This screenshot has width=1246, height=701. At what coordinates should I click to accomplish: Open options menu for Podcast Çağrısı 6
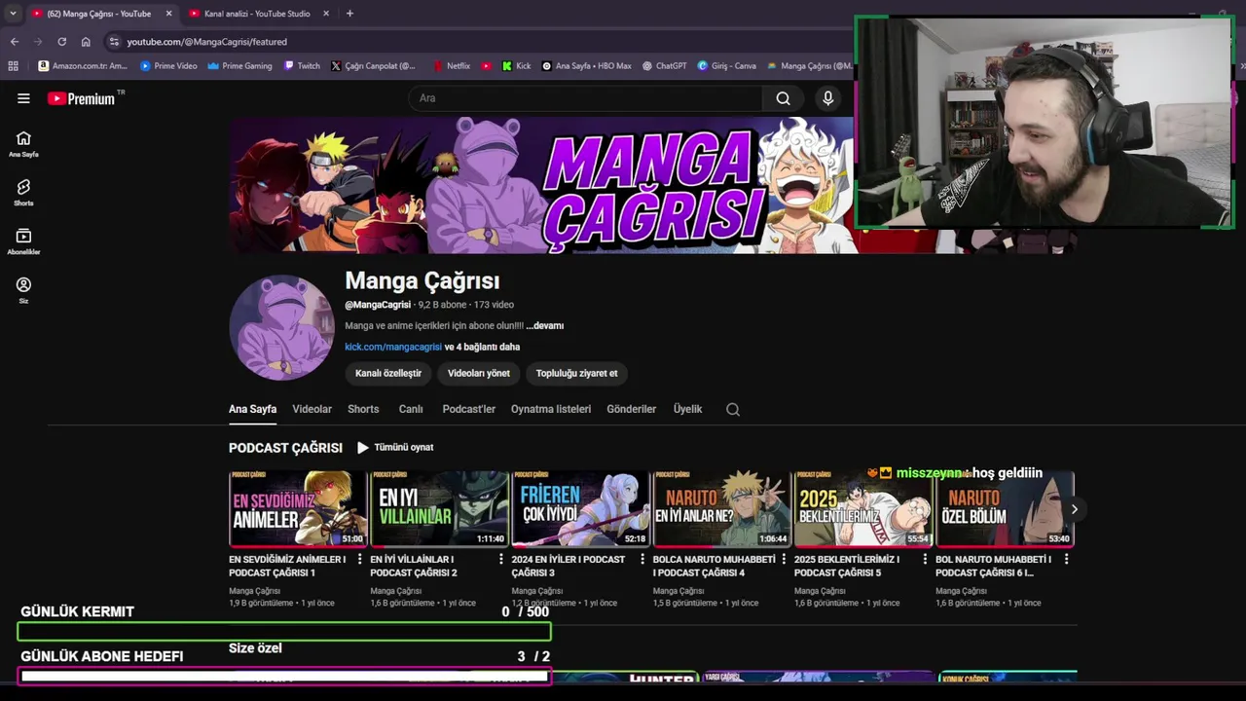[x=1066, y=560]
